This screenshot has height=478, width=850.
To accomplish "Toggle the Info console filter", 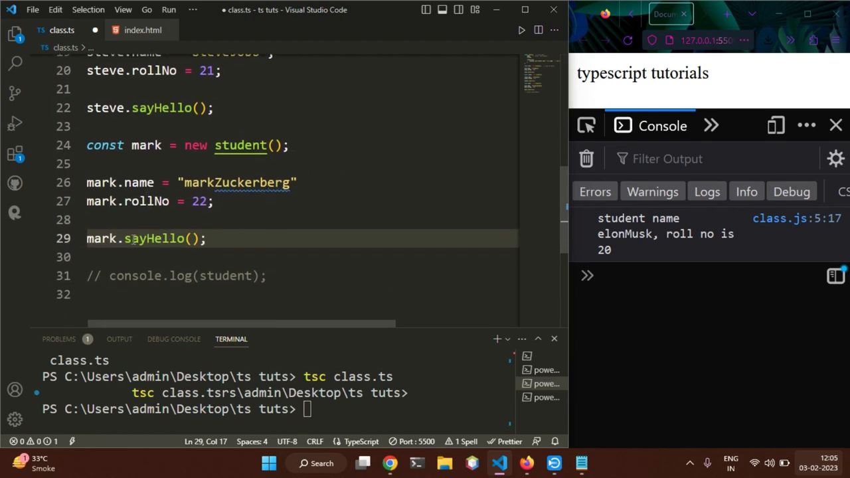I will point(746,192).
